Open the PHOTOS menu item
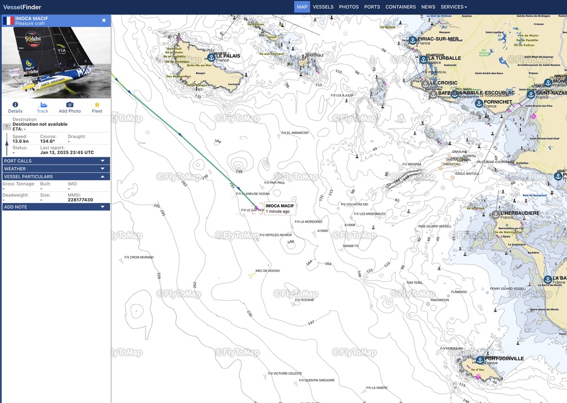This screenshot has width=567, height=403. [349, 7]
